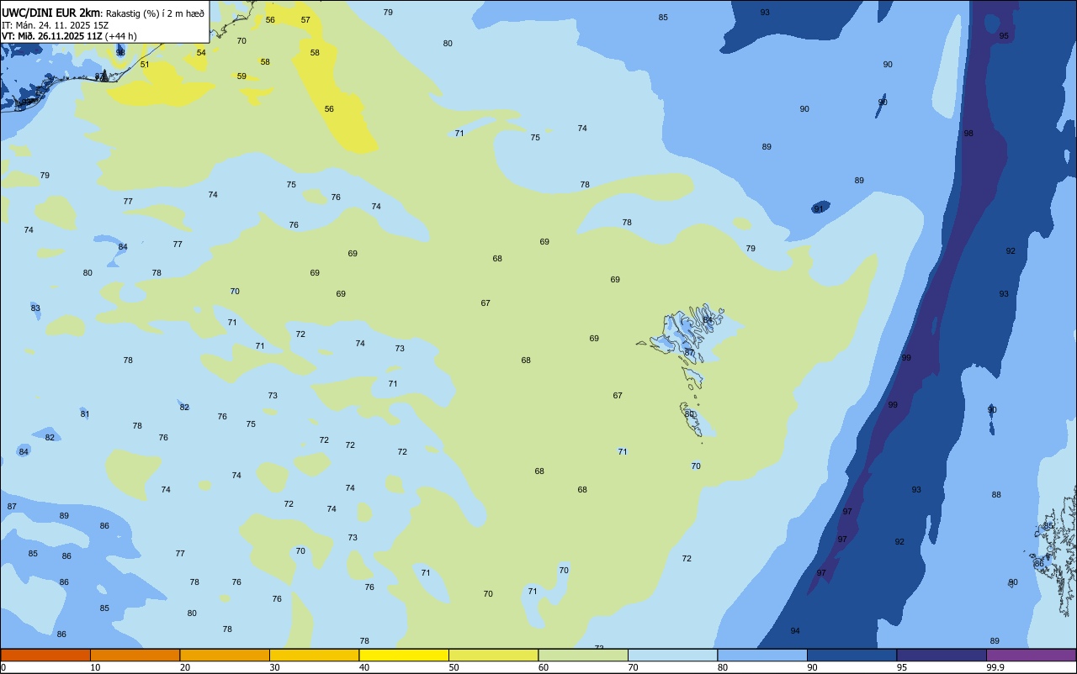Select the dark blue 90–95 legend swatch
The width and height of the screenshot is (1077, 674).
click(852, 655)
